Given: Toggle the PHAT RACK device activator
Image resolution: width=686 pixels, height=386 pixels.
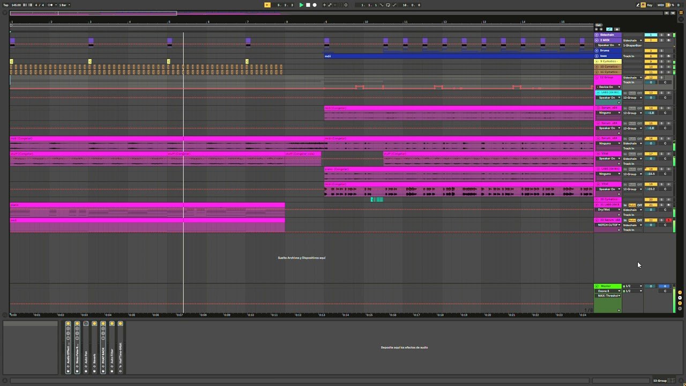Looking at the screenshot, I should 103,324.
